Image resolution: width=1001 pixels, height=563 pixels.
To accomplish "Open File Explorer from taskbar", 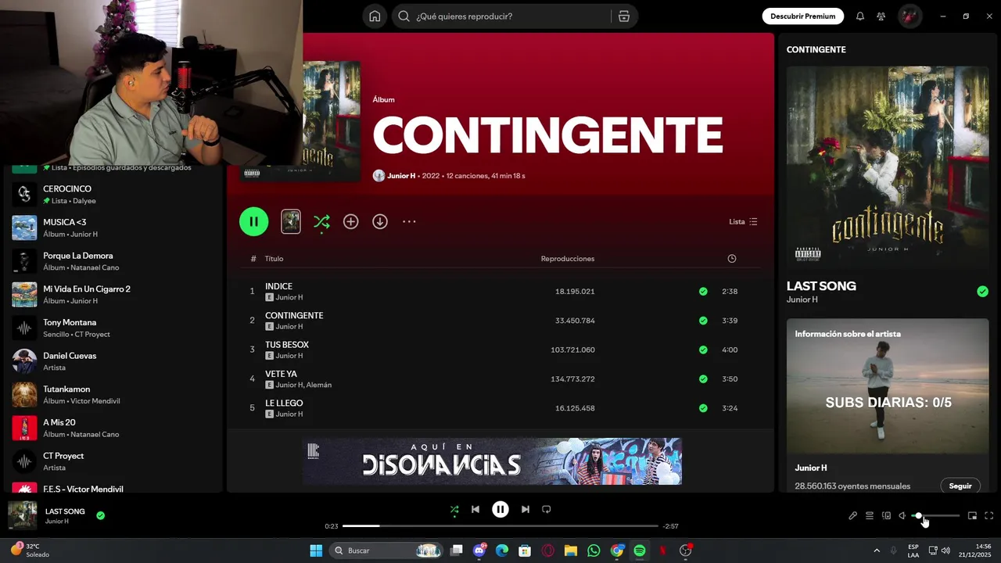I will [571, 551].
